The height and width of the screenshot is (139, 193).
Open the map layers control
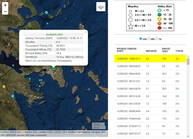tap(101, 7)
